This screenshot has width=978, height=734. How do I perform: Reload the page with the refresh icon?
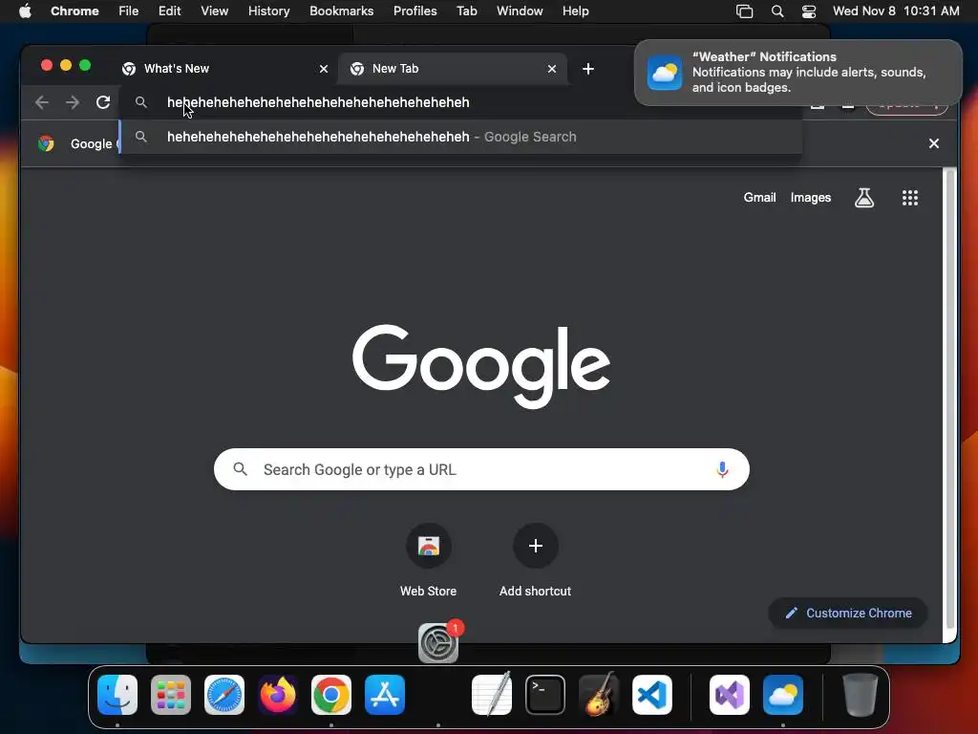103,102
